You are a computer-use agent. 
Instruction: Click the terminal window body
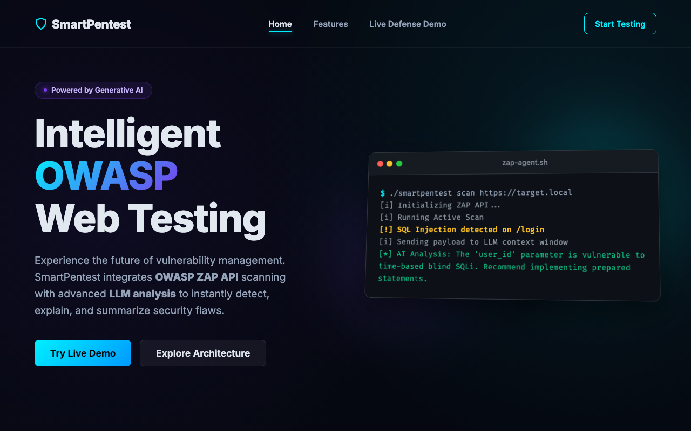[513, 237]
